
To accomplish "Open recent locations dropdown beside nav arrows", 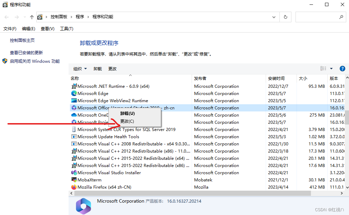I will 25,17.
